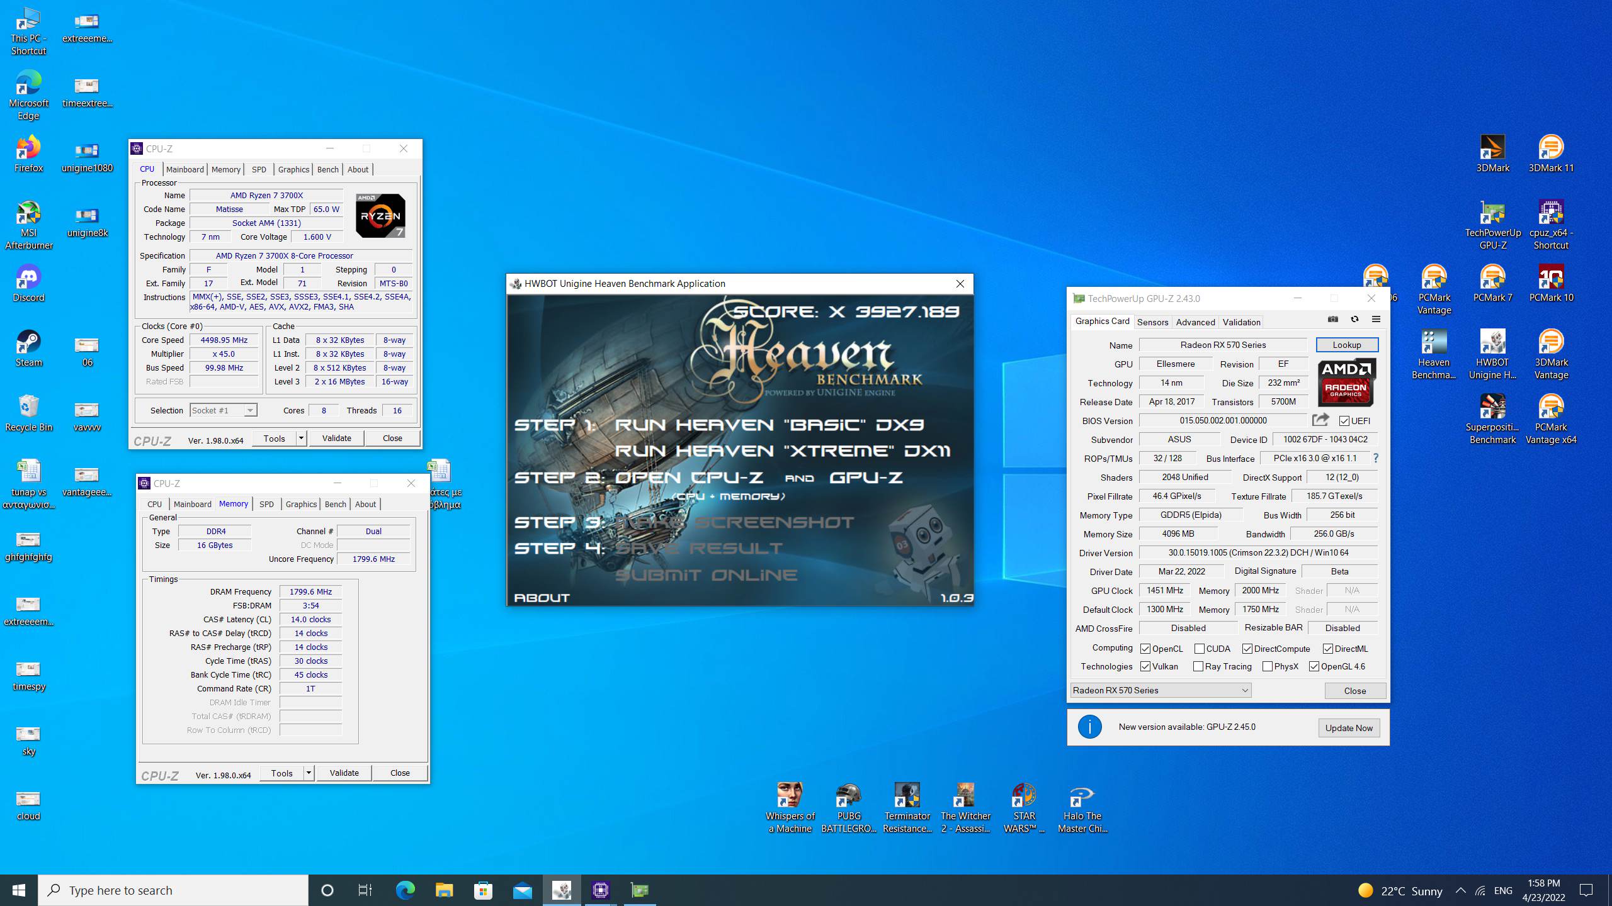Viewport: 1612px width, 906px height.
Task: Switch to Mainboard tab in top CPU-Z
Action: tap(185, 169)
